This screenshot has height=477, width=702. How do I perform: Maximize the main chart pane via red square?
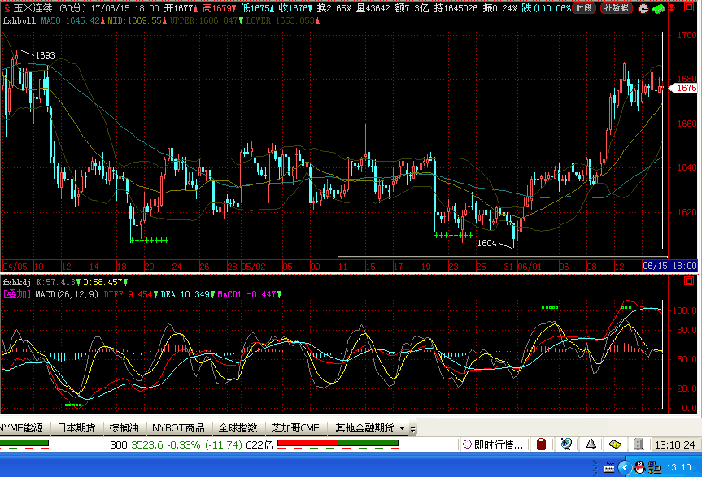pos(690,9)
